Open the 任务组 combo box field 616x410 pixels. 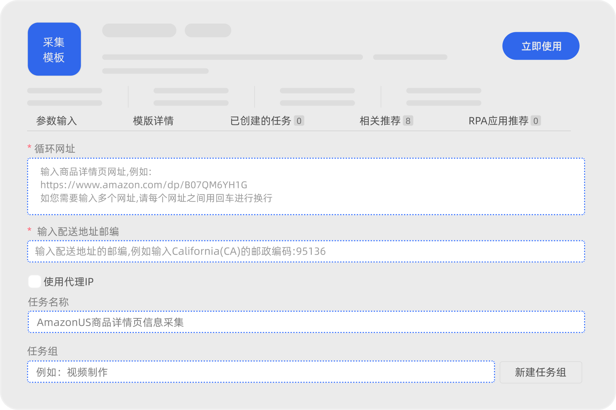pyautogui.click(x=261, y=372)
